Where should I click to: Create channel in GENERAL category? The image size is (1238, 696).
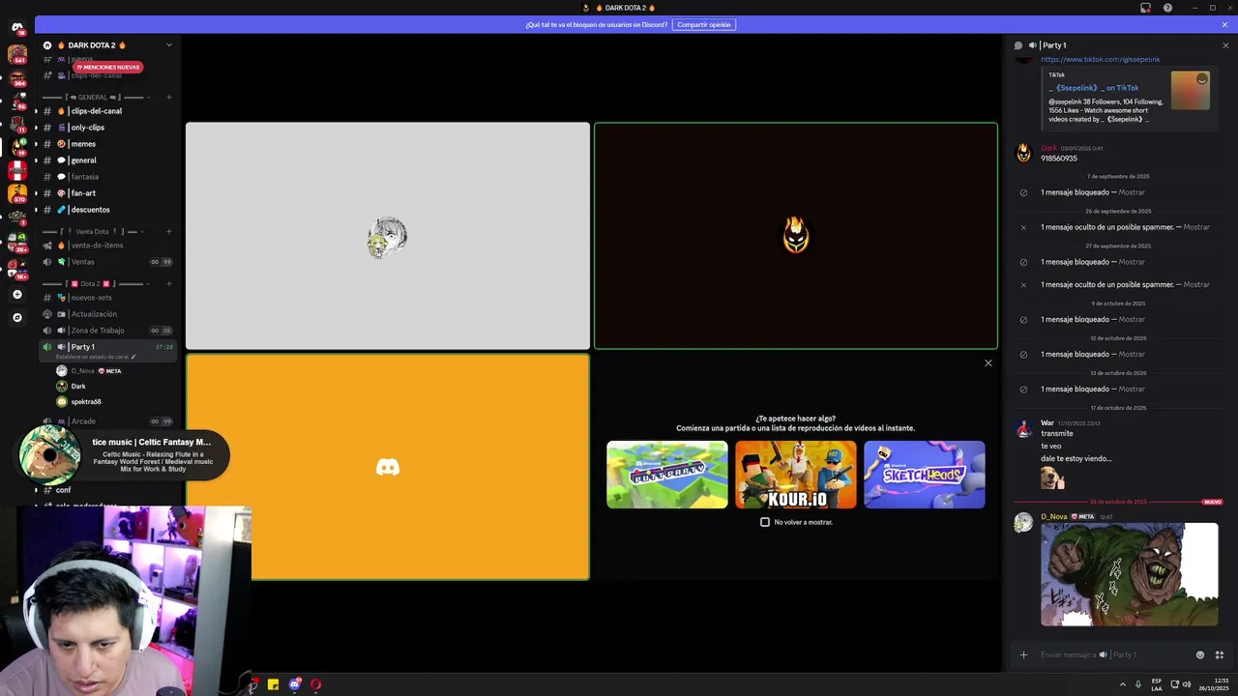tap(169, 97)
